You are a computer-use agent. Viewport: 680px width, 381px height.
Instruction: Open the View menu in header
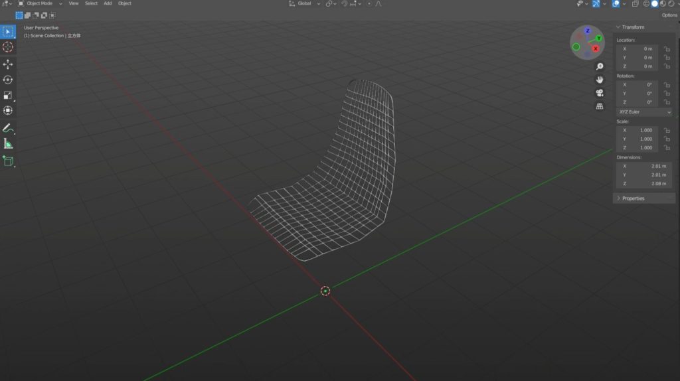[x=73, y=3]
